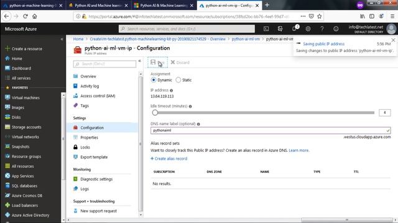Image resolution: width=398 pixels, height=223 pixels.
Task: Open portal settings gear icon
Action: 308,29
